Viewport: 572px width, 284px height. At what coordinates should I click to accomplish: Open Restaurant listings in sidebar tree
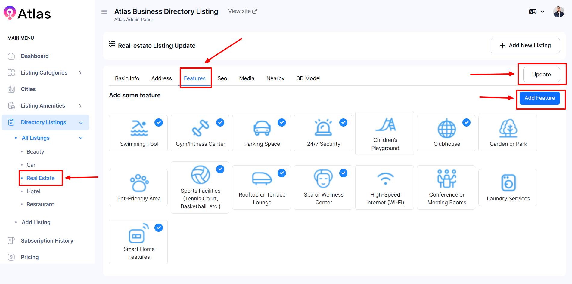coord(40,204)
